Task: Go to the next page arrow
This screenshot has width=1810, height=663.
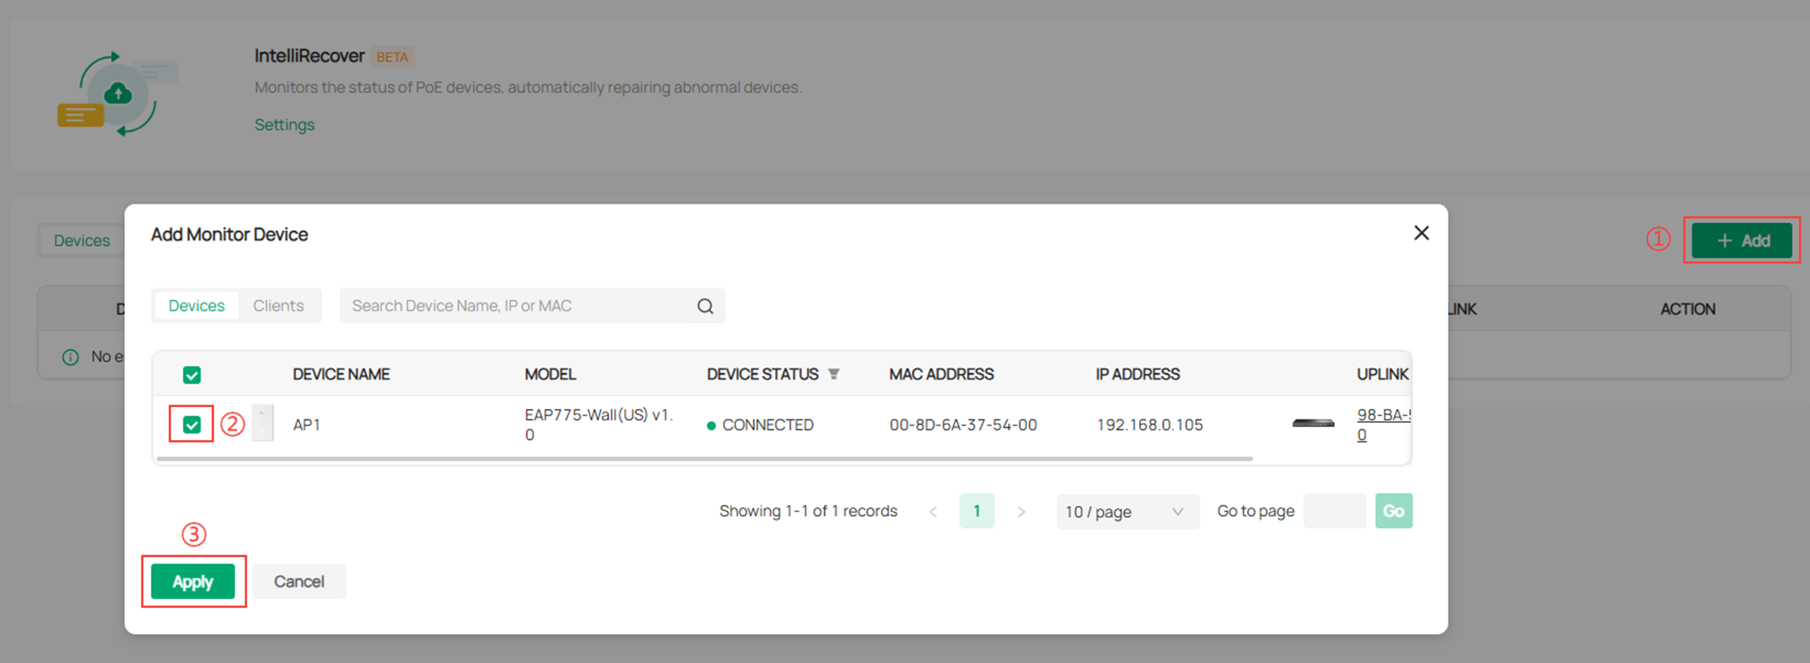Action: click(x=1021, y=512)
